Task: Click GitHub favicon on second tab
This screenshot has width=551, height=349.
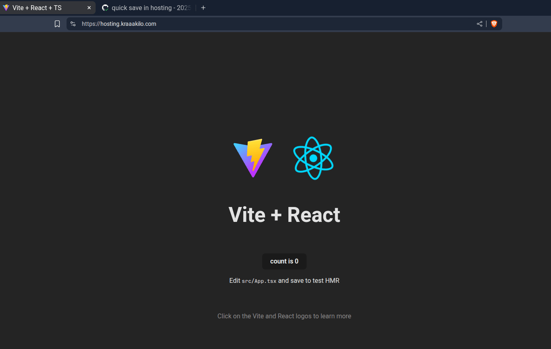Action: [105, 8]
